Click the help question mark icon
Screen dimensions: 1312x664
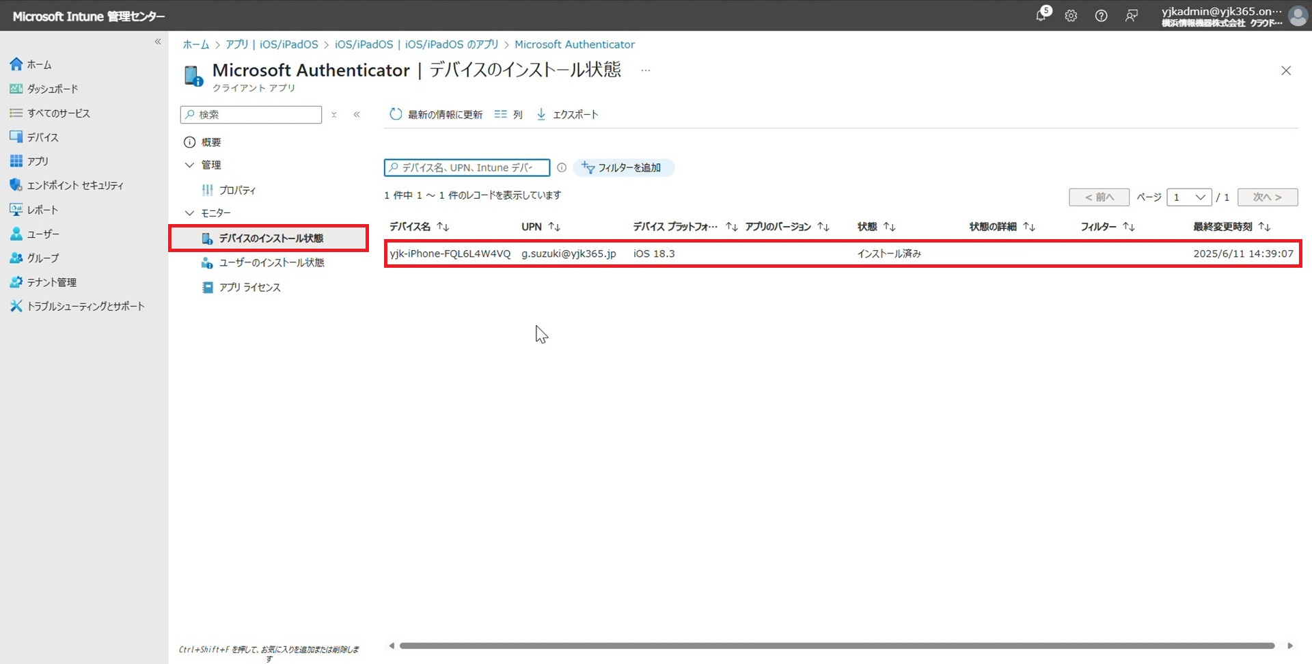(1101, 16)
